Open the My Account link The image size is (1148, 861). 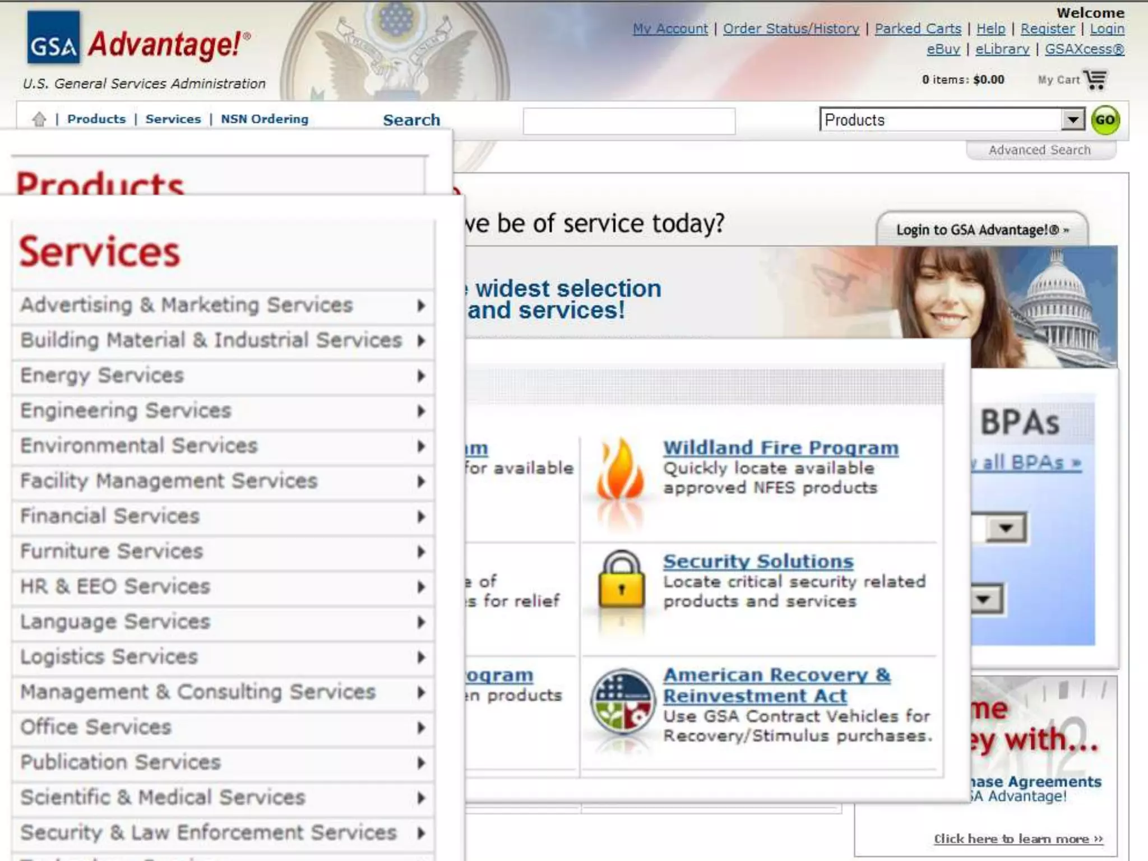(670, 29)
